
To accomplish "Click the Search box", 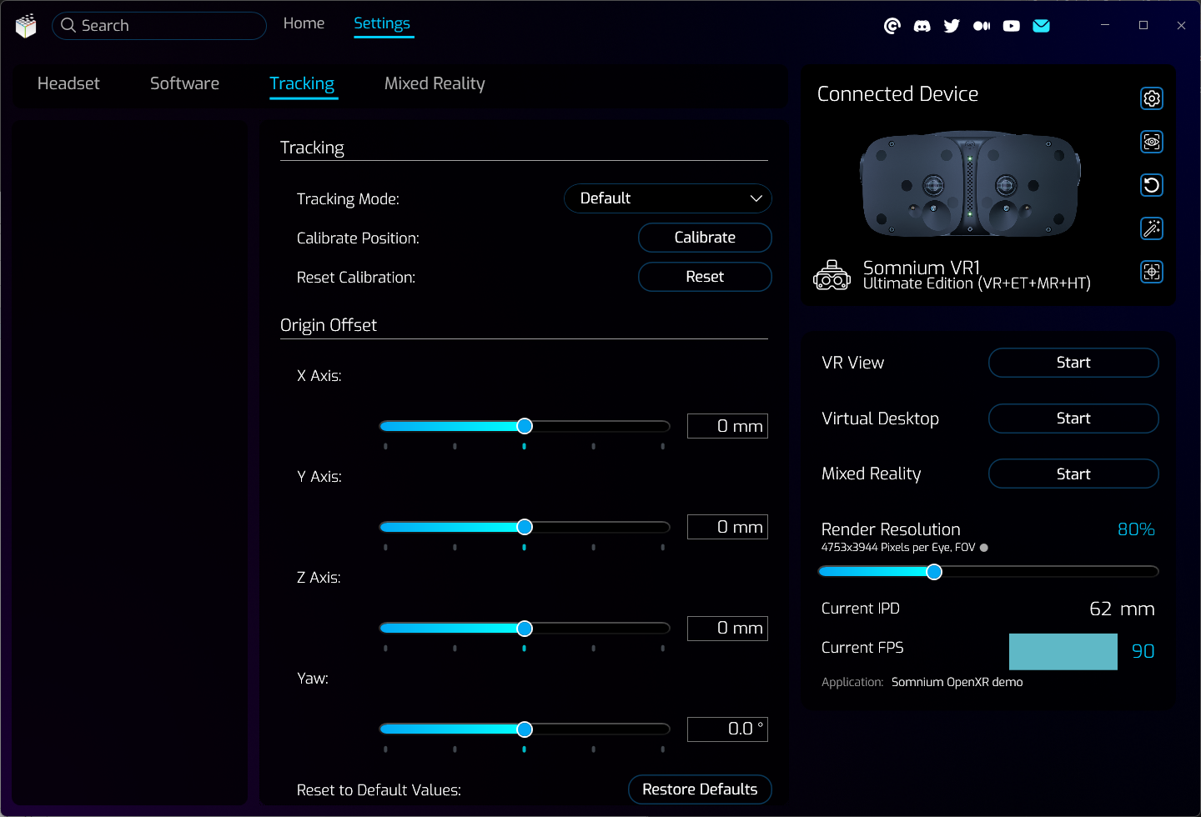I will [158, 26].
